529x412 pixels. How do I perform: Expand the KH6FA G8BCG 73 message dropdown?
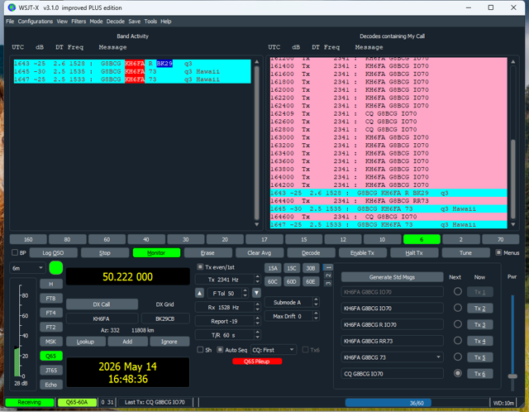[439, 357]
